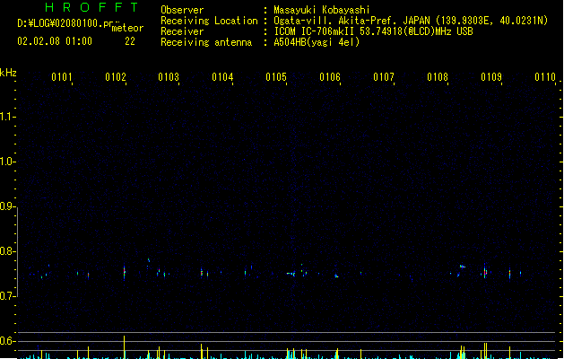Viewport: 564px width, 359px height.
Task: Click the 'meteor' label
Action: pyautogui.click(x=127, y=28)
